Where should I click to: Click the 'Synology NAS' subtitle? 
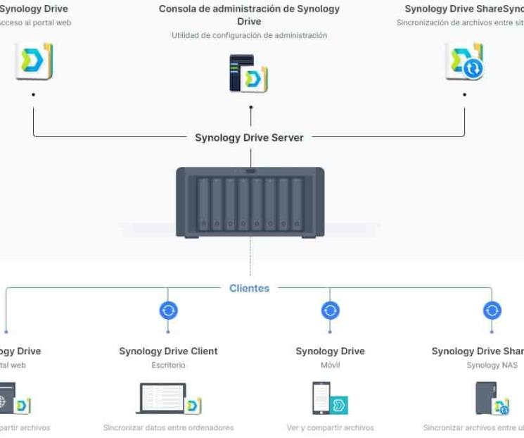[x=492, y=365]
